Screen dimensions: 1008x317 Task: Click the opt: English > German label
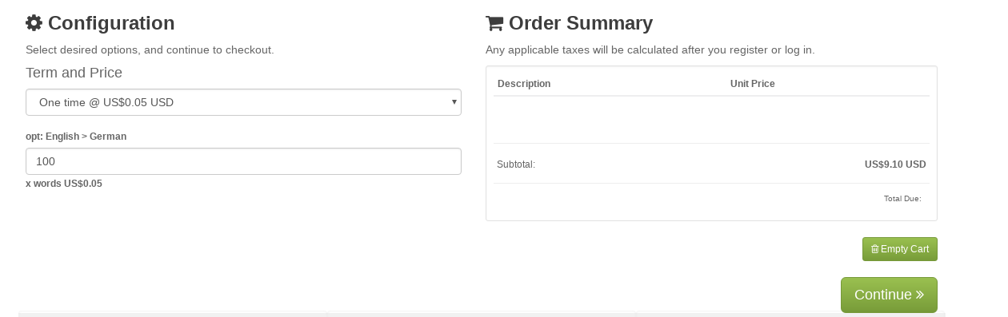coord(76,137)
